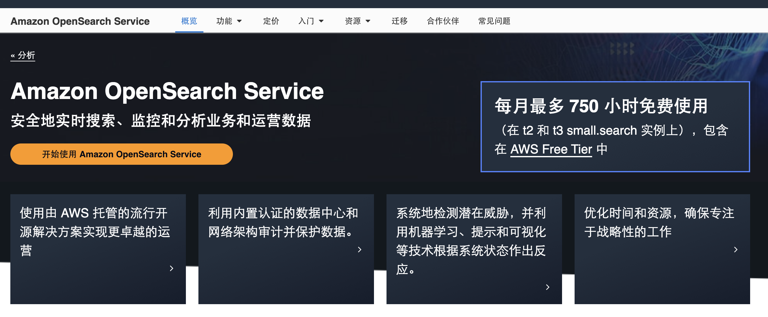Open card 利用内置认证的数据中心和网络架构
The image size is (768, 317).
pos(286,249)
